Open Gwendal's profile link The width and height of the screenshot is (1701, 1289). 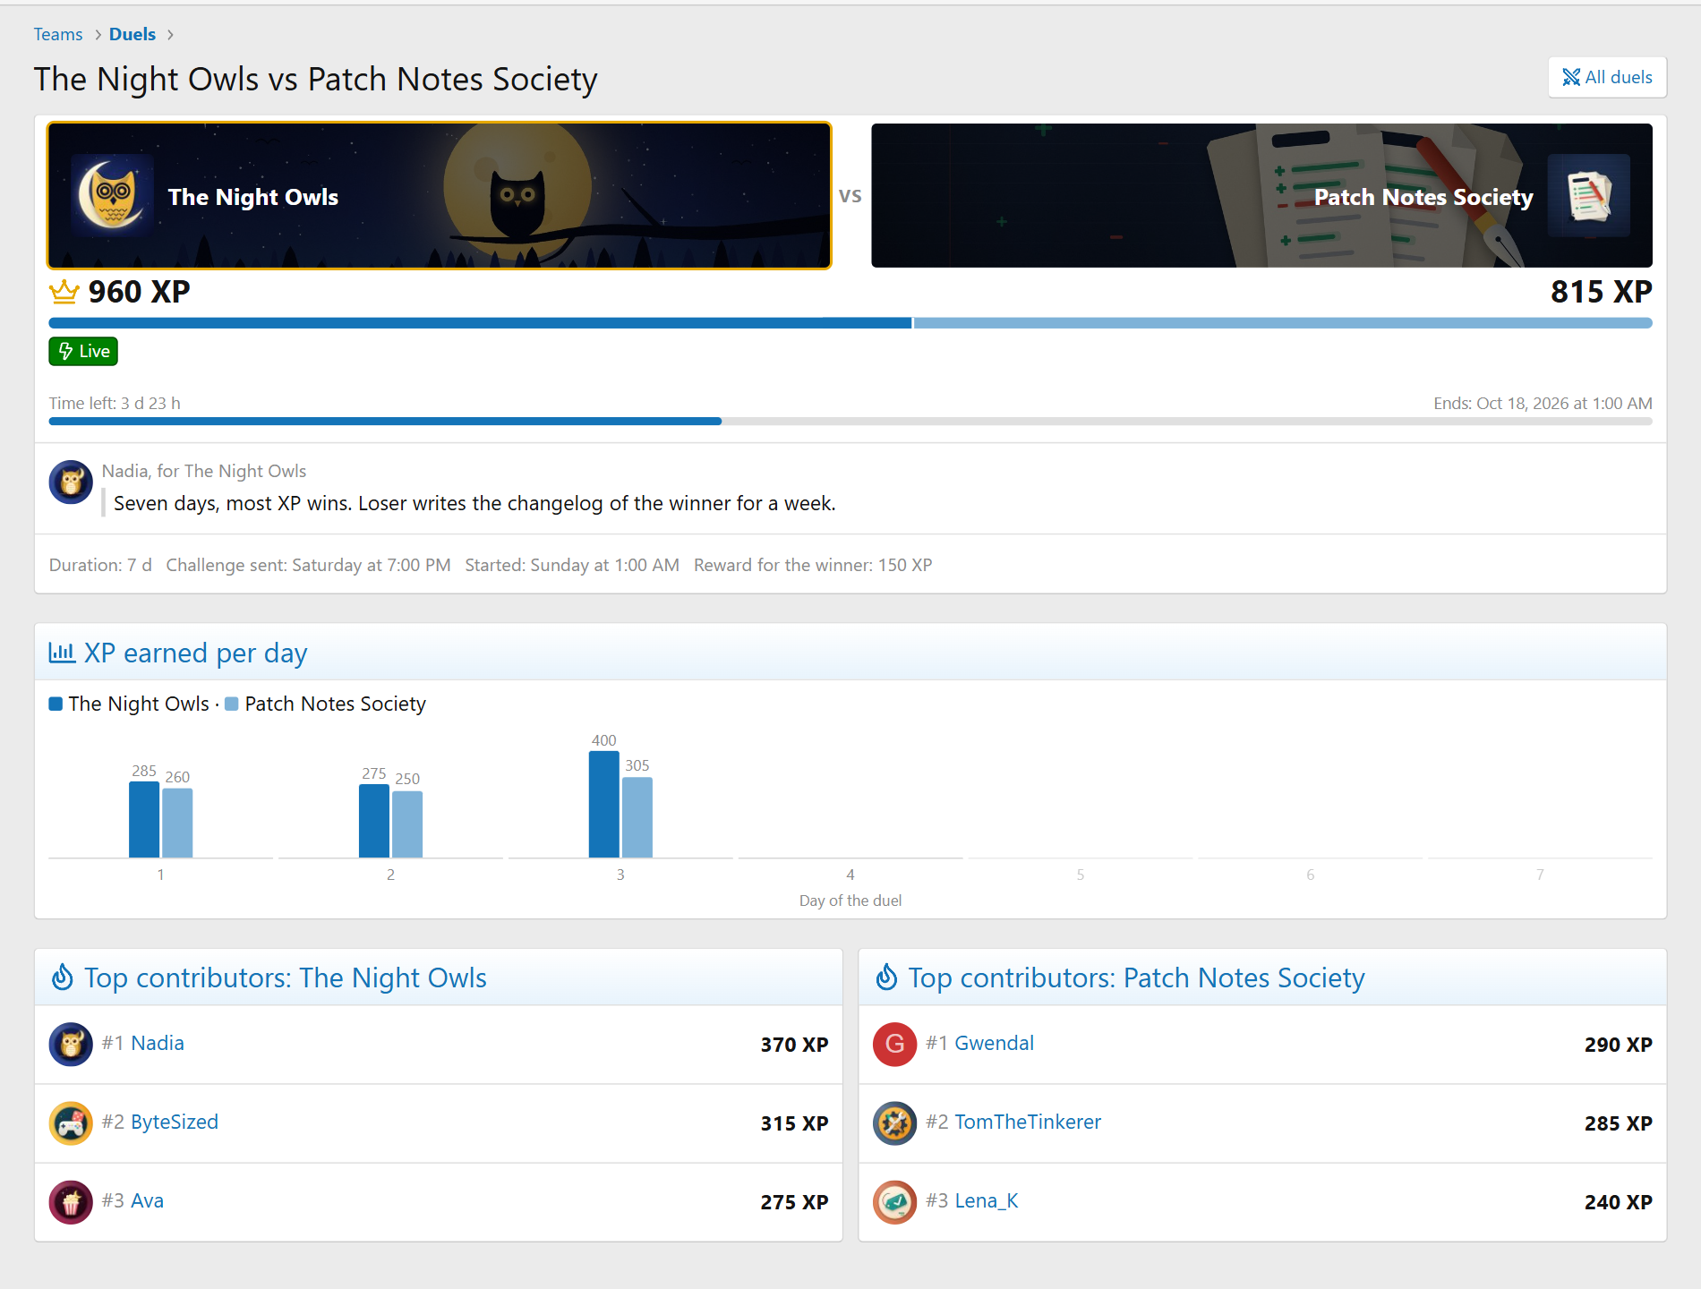(x=994, y=1043)
